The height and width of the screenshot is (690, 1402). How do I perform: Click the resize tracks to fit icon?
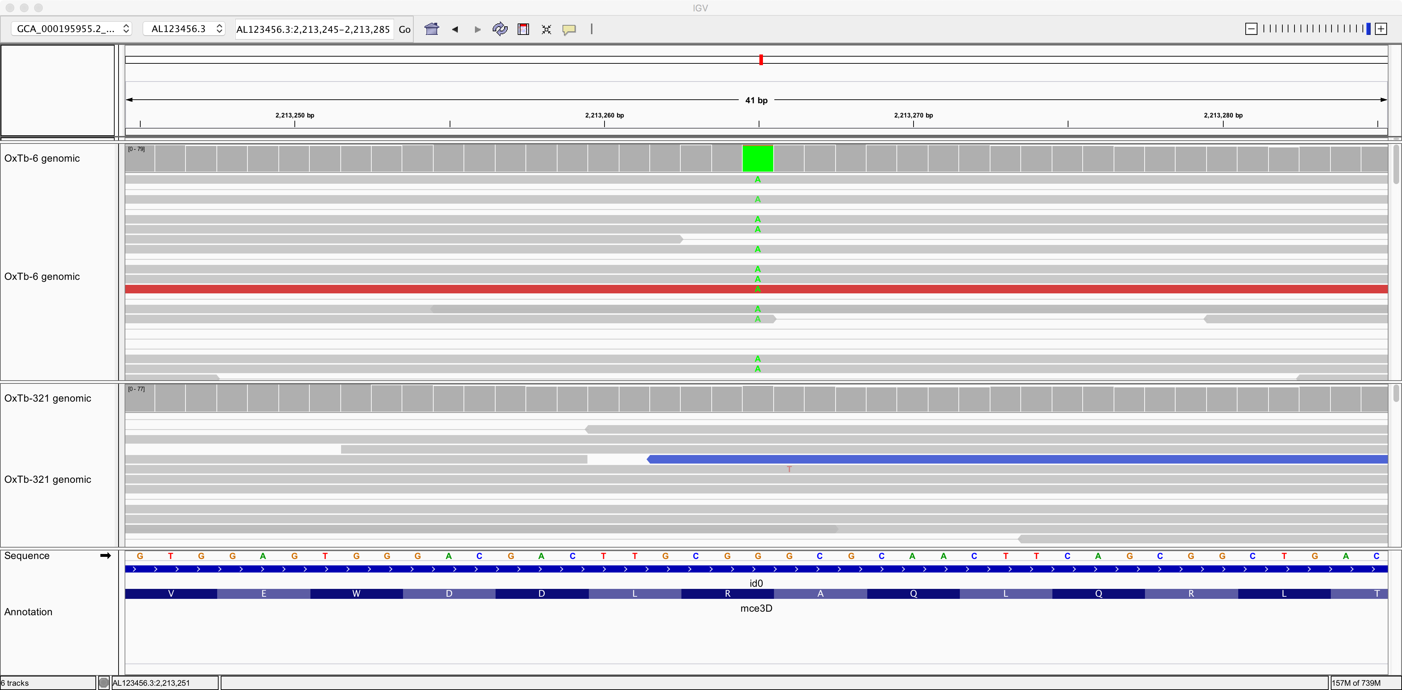pyautogui.click(x=546, y=30)
